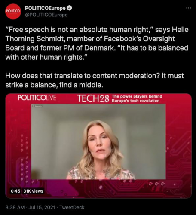Screen dimensions: 196x215
Task: Click the 31K views counter
Action: [x=33, y=191]
